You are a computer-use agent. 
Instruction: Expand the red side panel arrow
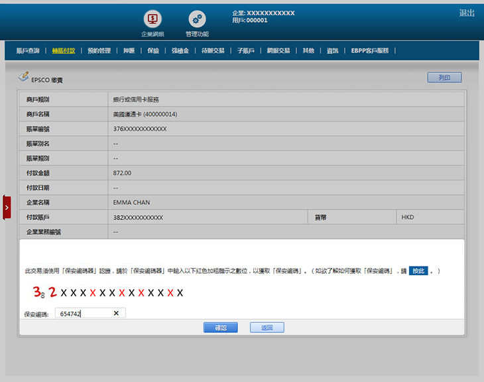[x=7, y=208]
